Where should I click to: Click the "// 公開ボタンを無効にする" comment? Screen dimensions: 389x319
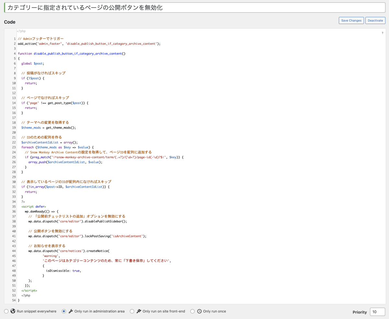(x=50, y=231)
